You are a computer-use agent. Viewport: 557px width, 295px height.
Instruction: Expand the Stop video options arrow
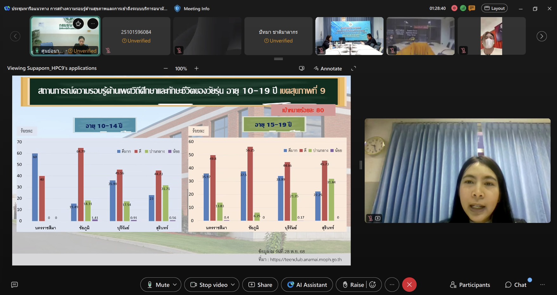point(233,285)
